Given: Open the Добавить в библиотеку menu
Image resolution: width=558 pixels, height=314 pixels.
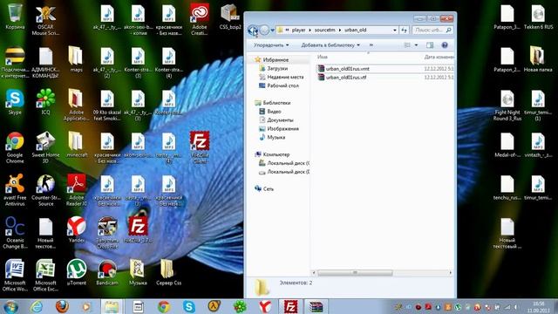Looking at the screenshot, I should tap(330, 45).
